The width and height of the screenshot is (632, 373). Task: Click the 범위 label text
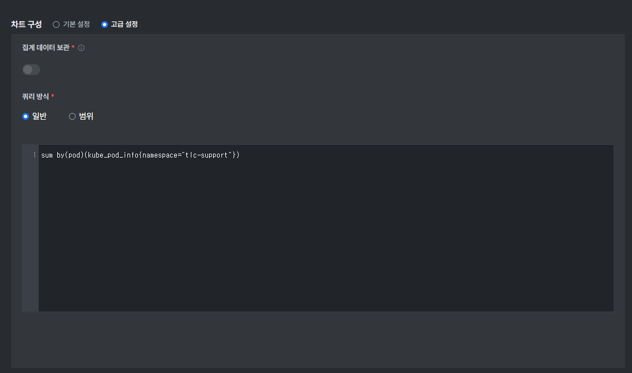click(x=86, y=116)
